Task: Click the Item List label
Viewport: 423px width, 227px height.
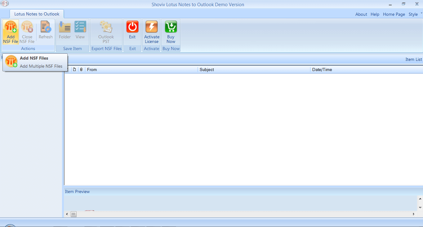Action: click(414, 59)
